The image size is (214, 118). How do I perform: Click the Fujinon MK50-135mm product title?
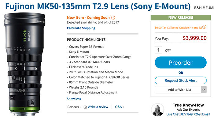coord(98,6)
